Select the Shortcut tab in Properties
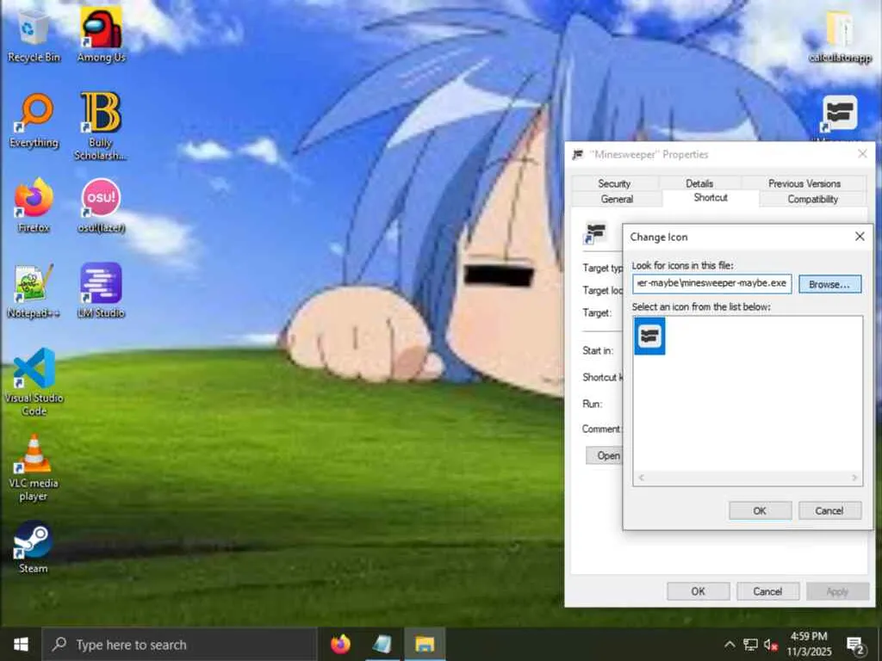Screen dimensions: 882x661 coord(711,198)
